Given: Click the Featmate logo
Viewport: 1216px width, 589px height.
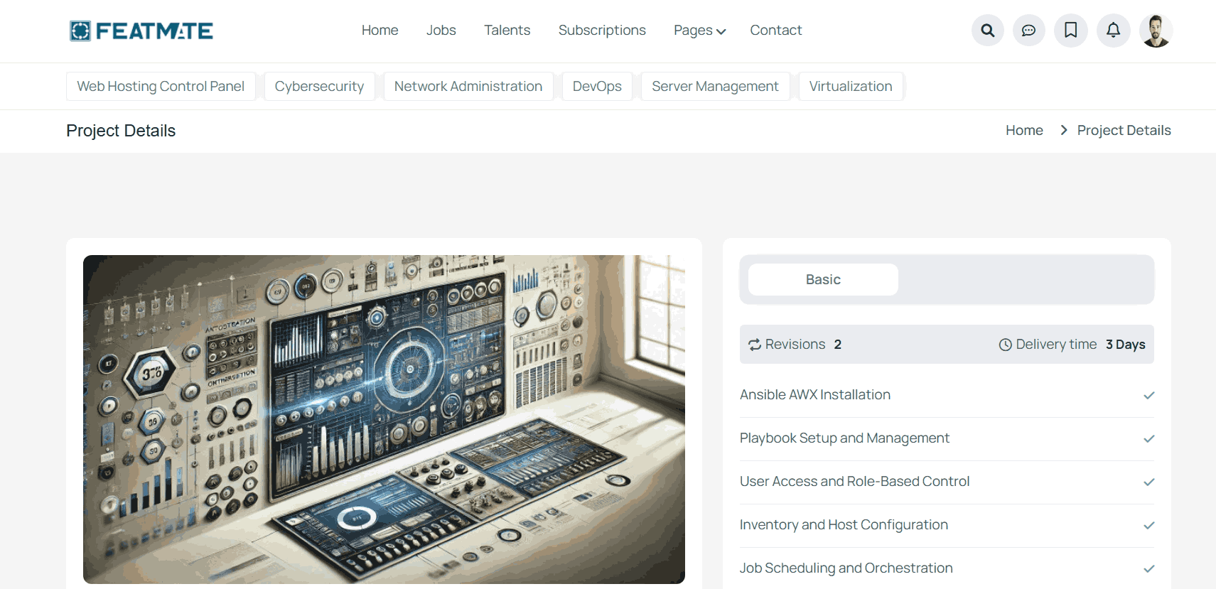Looking at the screenshot, I should (141, 31).
